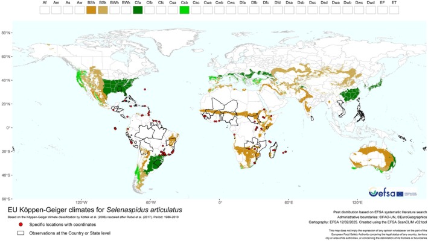Select the BSk tan legend swatch
The width and height of the screenshot is (428, 241).
point(103,10)
